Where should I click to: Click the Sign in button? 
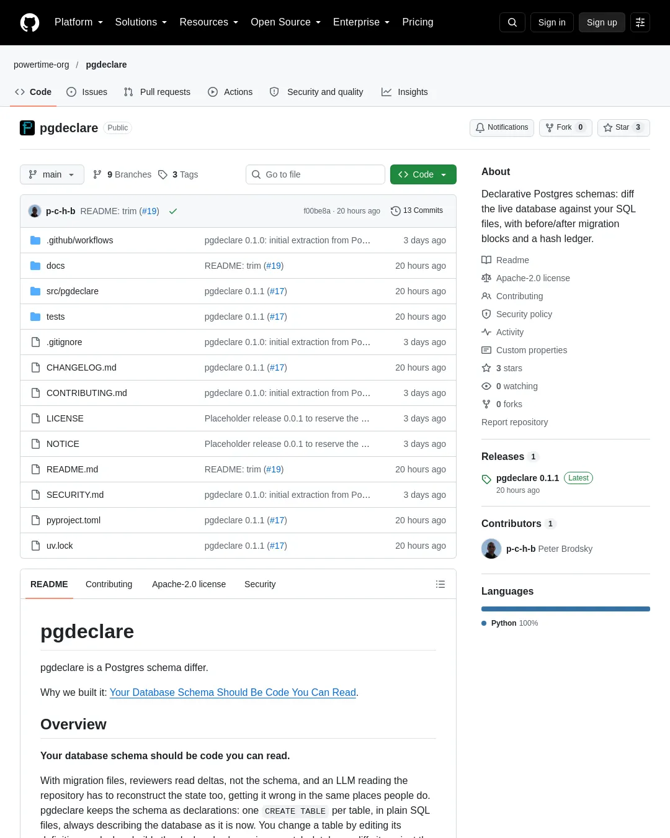point(552,22)
